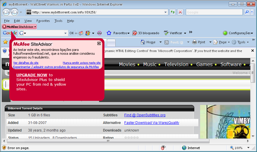Viewport: 257px width, 152px height.
Task: Open the Games category
Action: [204, 64]
